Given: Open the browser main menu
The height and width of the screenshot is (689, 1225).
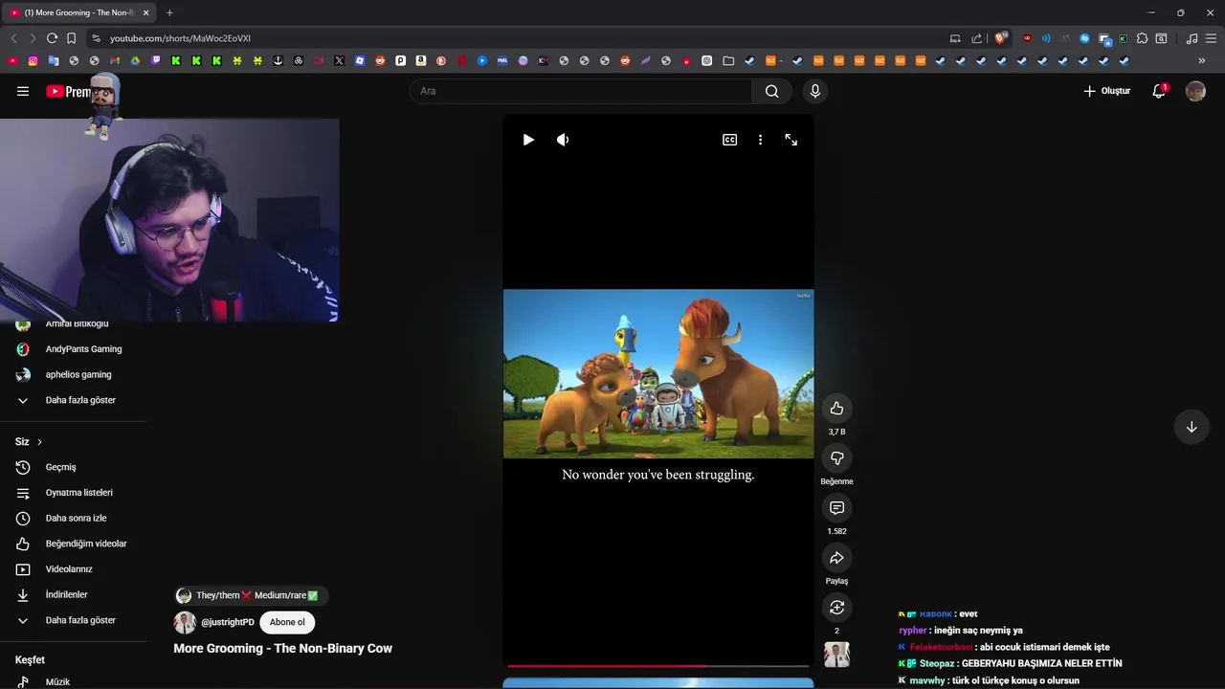Looking at the screenshot, I should 1212,38.
